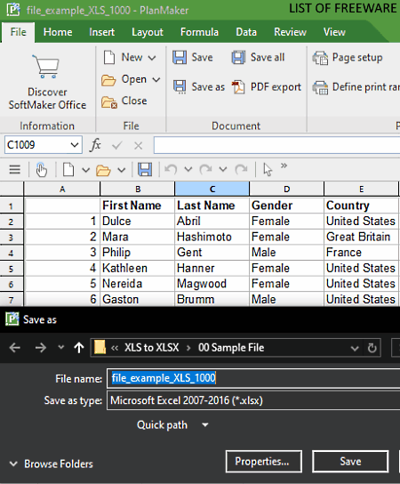Click the Redo arrow icon
The image size is (400, 484).
pos(205,169)
